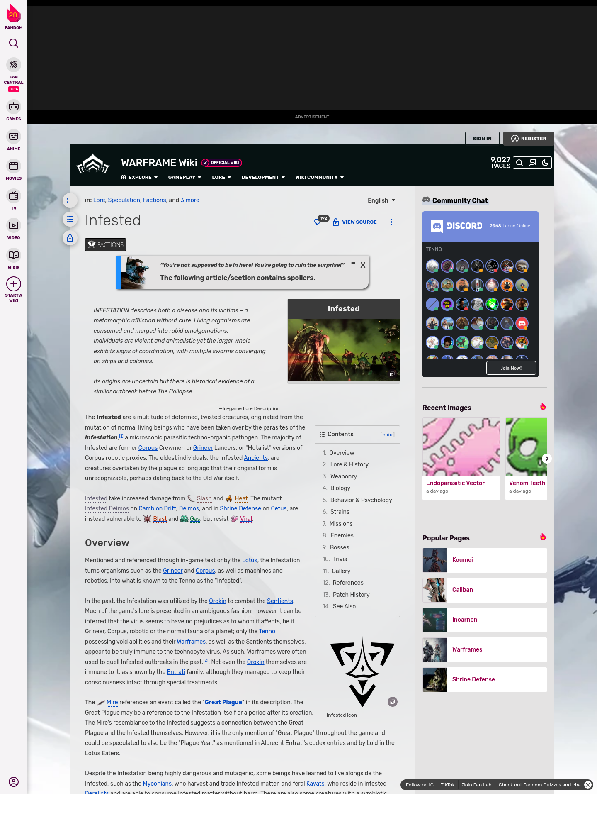The image size is (597, 830).
Task: Open the wiki discussions icon in header
Action: pyautogui.click(x=532, y=163)
